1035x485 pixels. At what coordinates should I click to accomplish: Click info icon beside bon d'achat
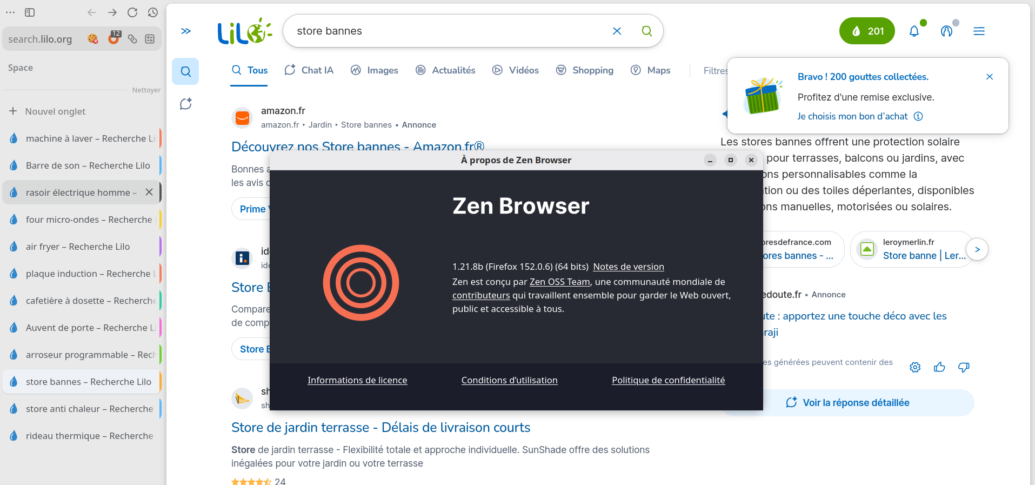(x=918, y=116)
